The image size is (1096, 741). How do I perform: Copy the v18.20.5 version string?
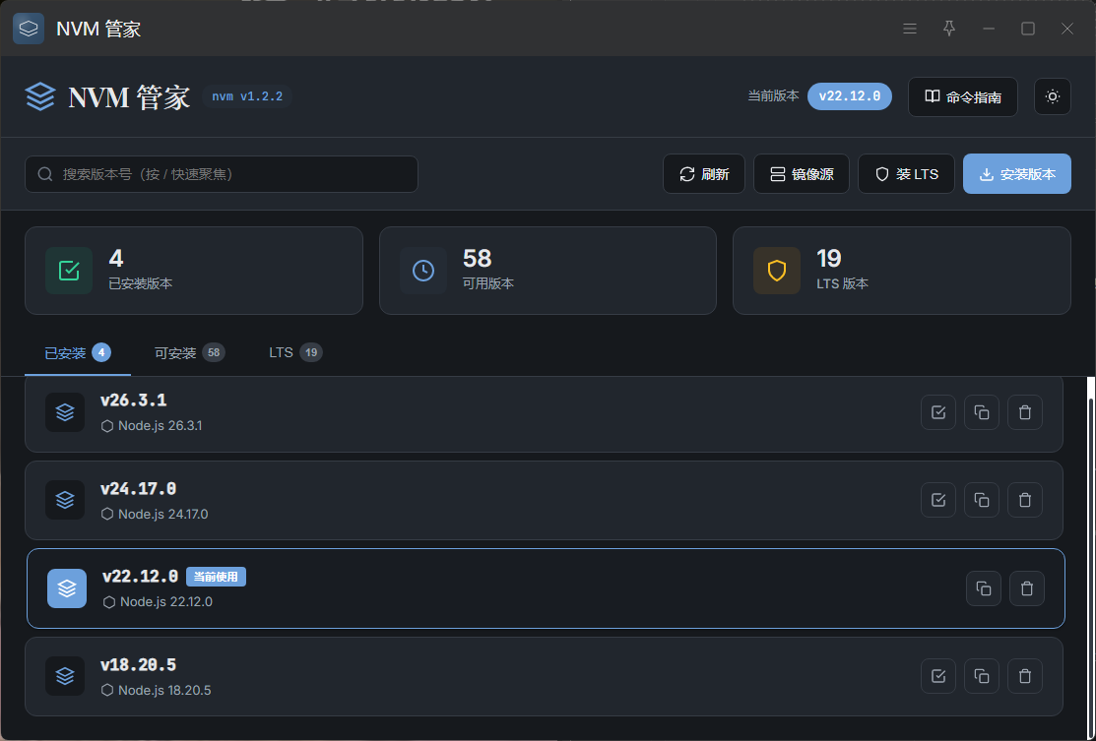(x=982, y=676)
